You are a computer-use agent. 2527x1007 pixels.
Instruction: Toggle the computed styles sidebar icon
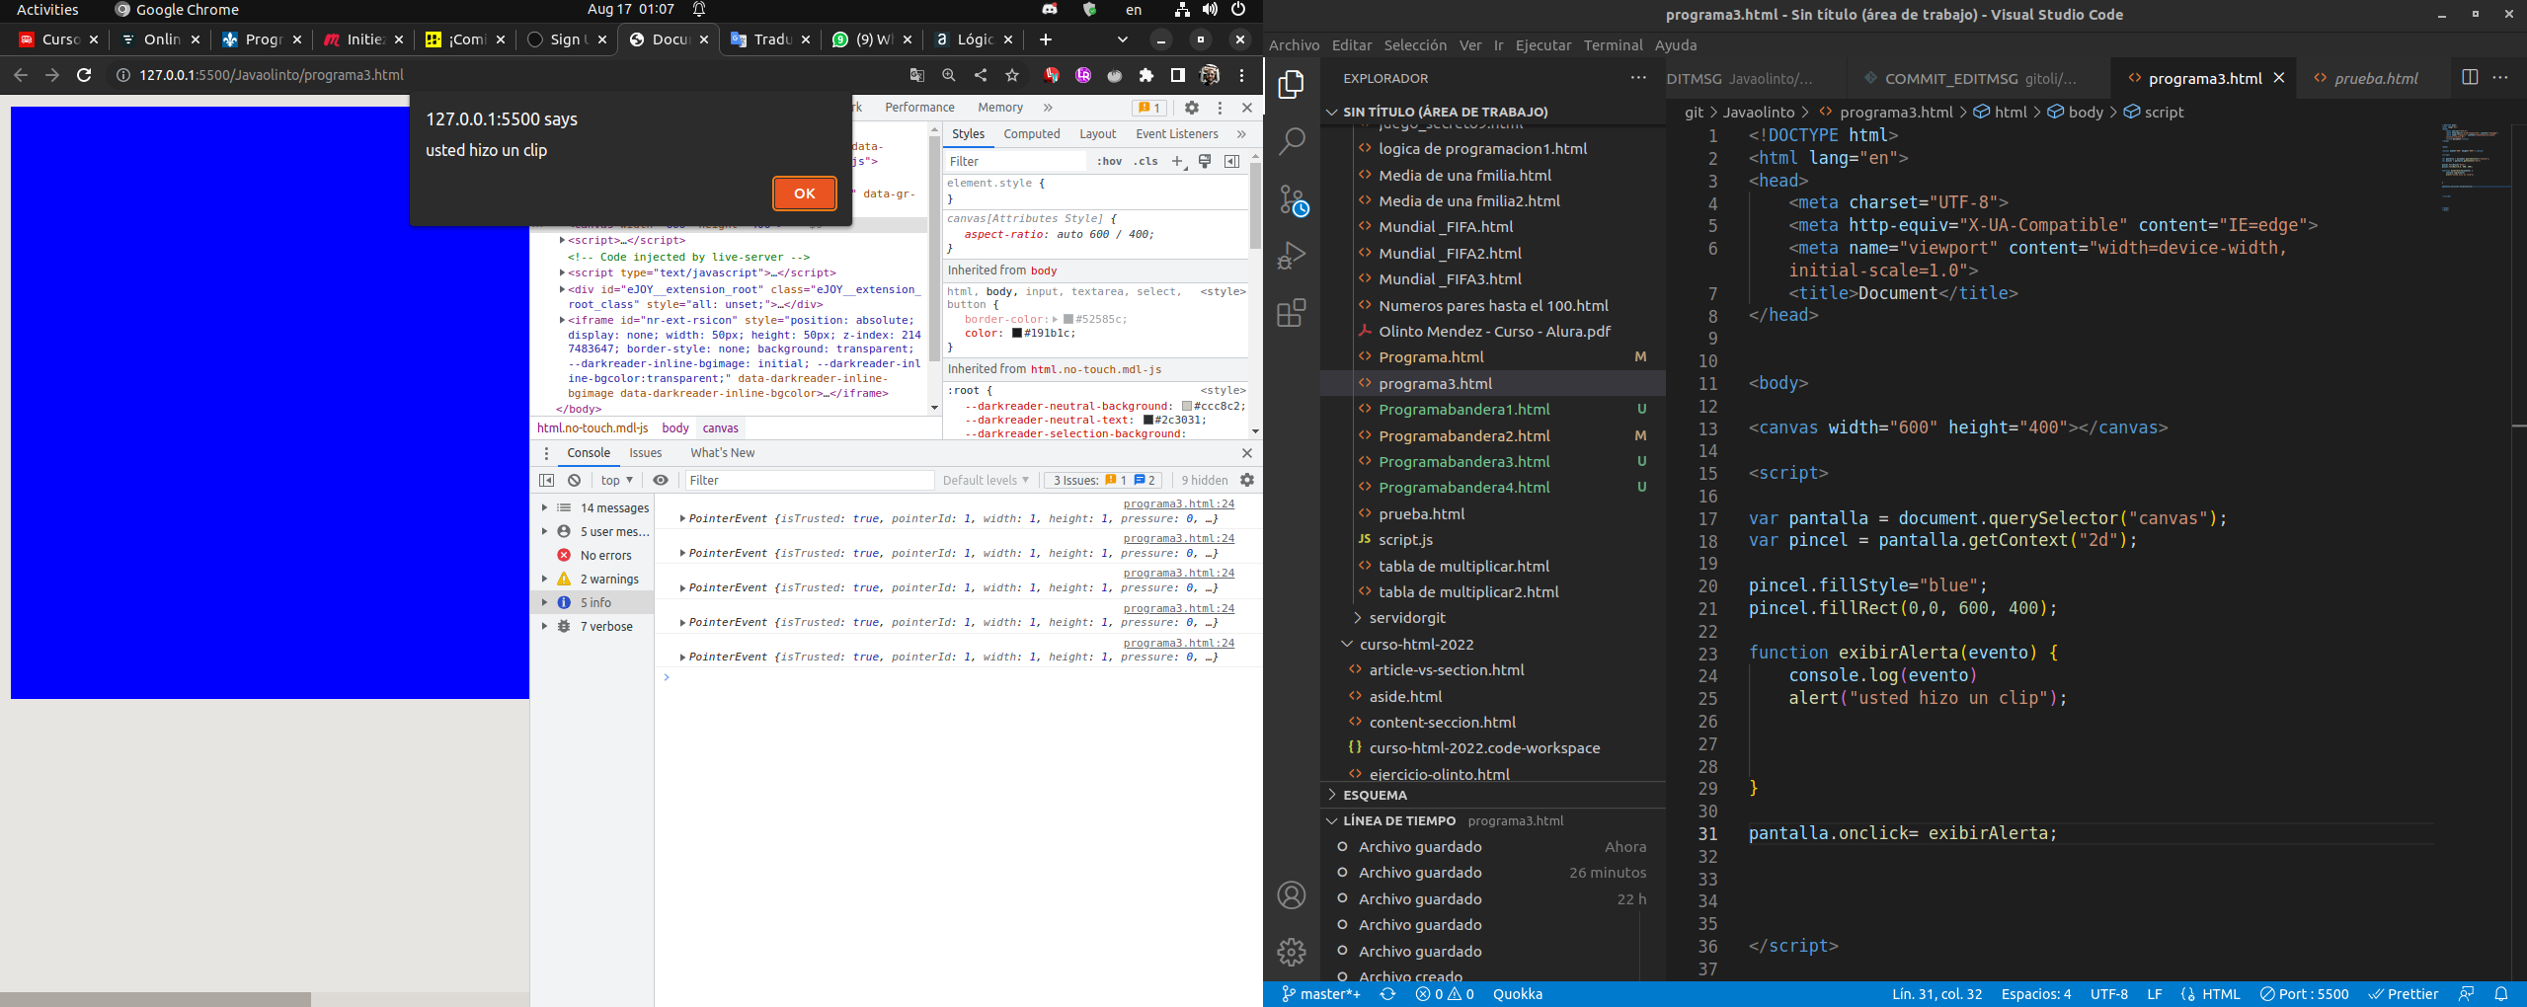[1231, 162]
